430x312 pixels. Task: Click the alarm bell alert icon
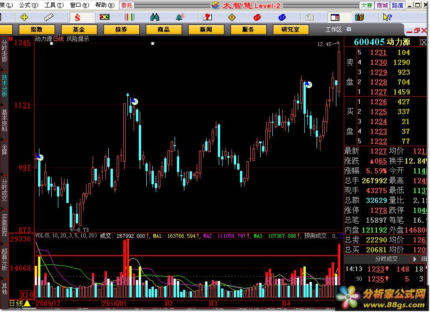179,17
